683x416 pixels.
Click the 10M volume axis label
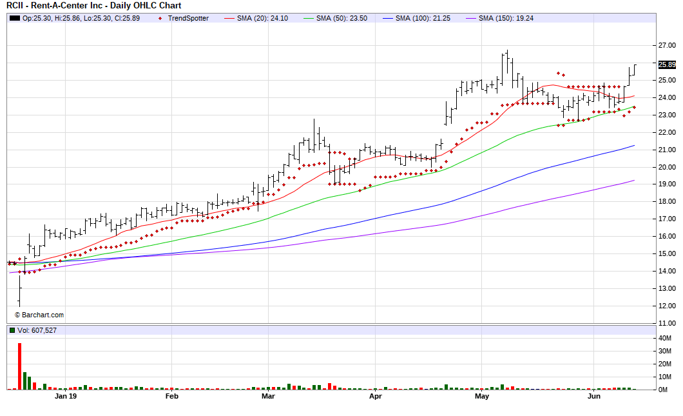[x=665, y=377]
